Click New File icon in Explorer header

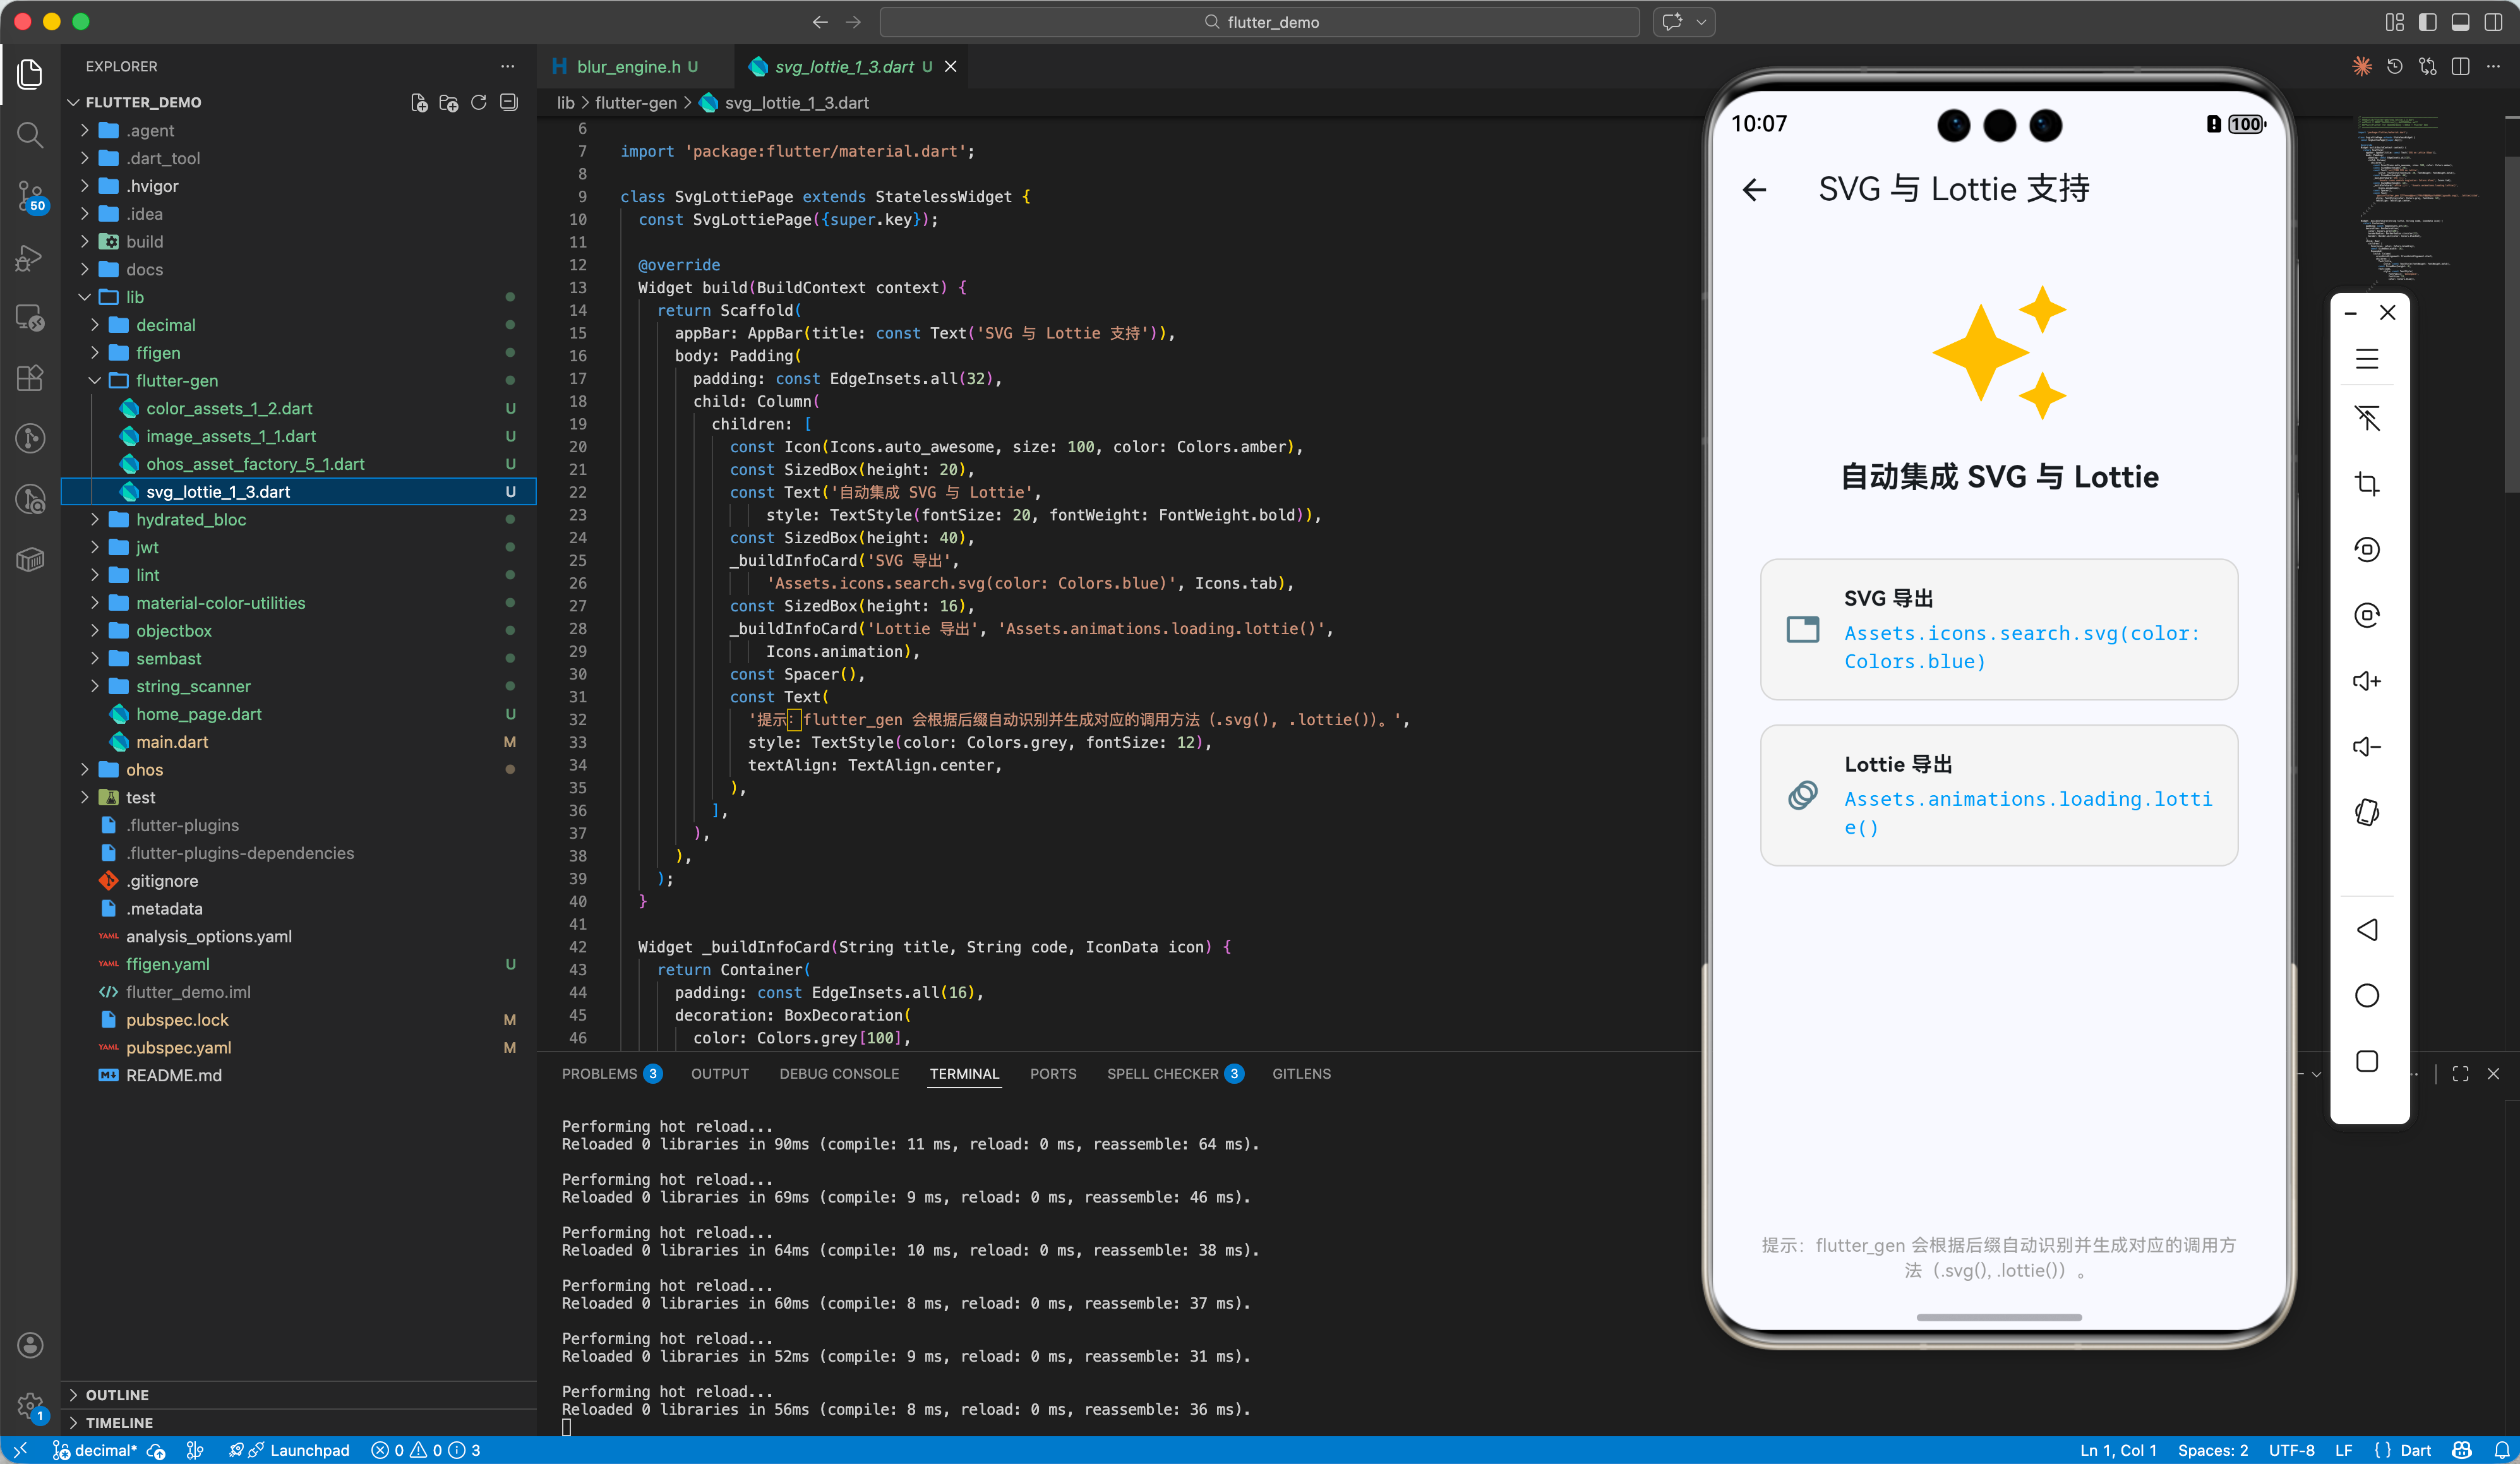(x=419, y=102)
